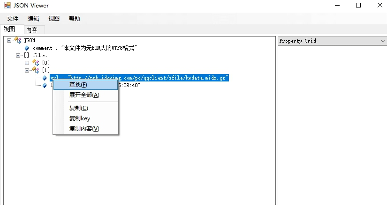Click the JSON root node object icon
This screenshot has height=213, width=387.
[18, 40]
